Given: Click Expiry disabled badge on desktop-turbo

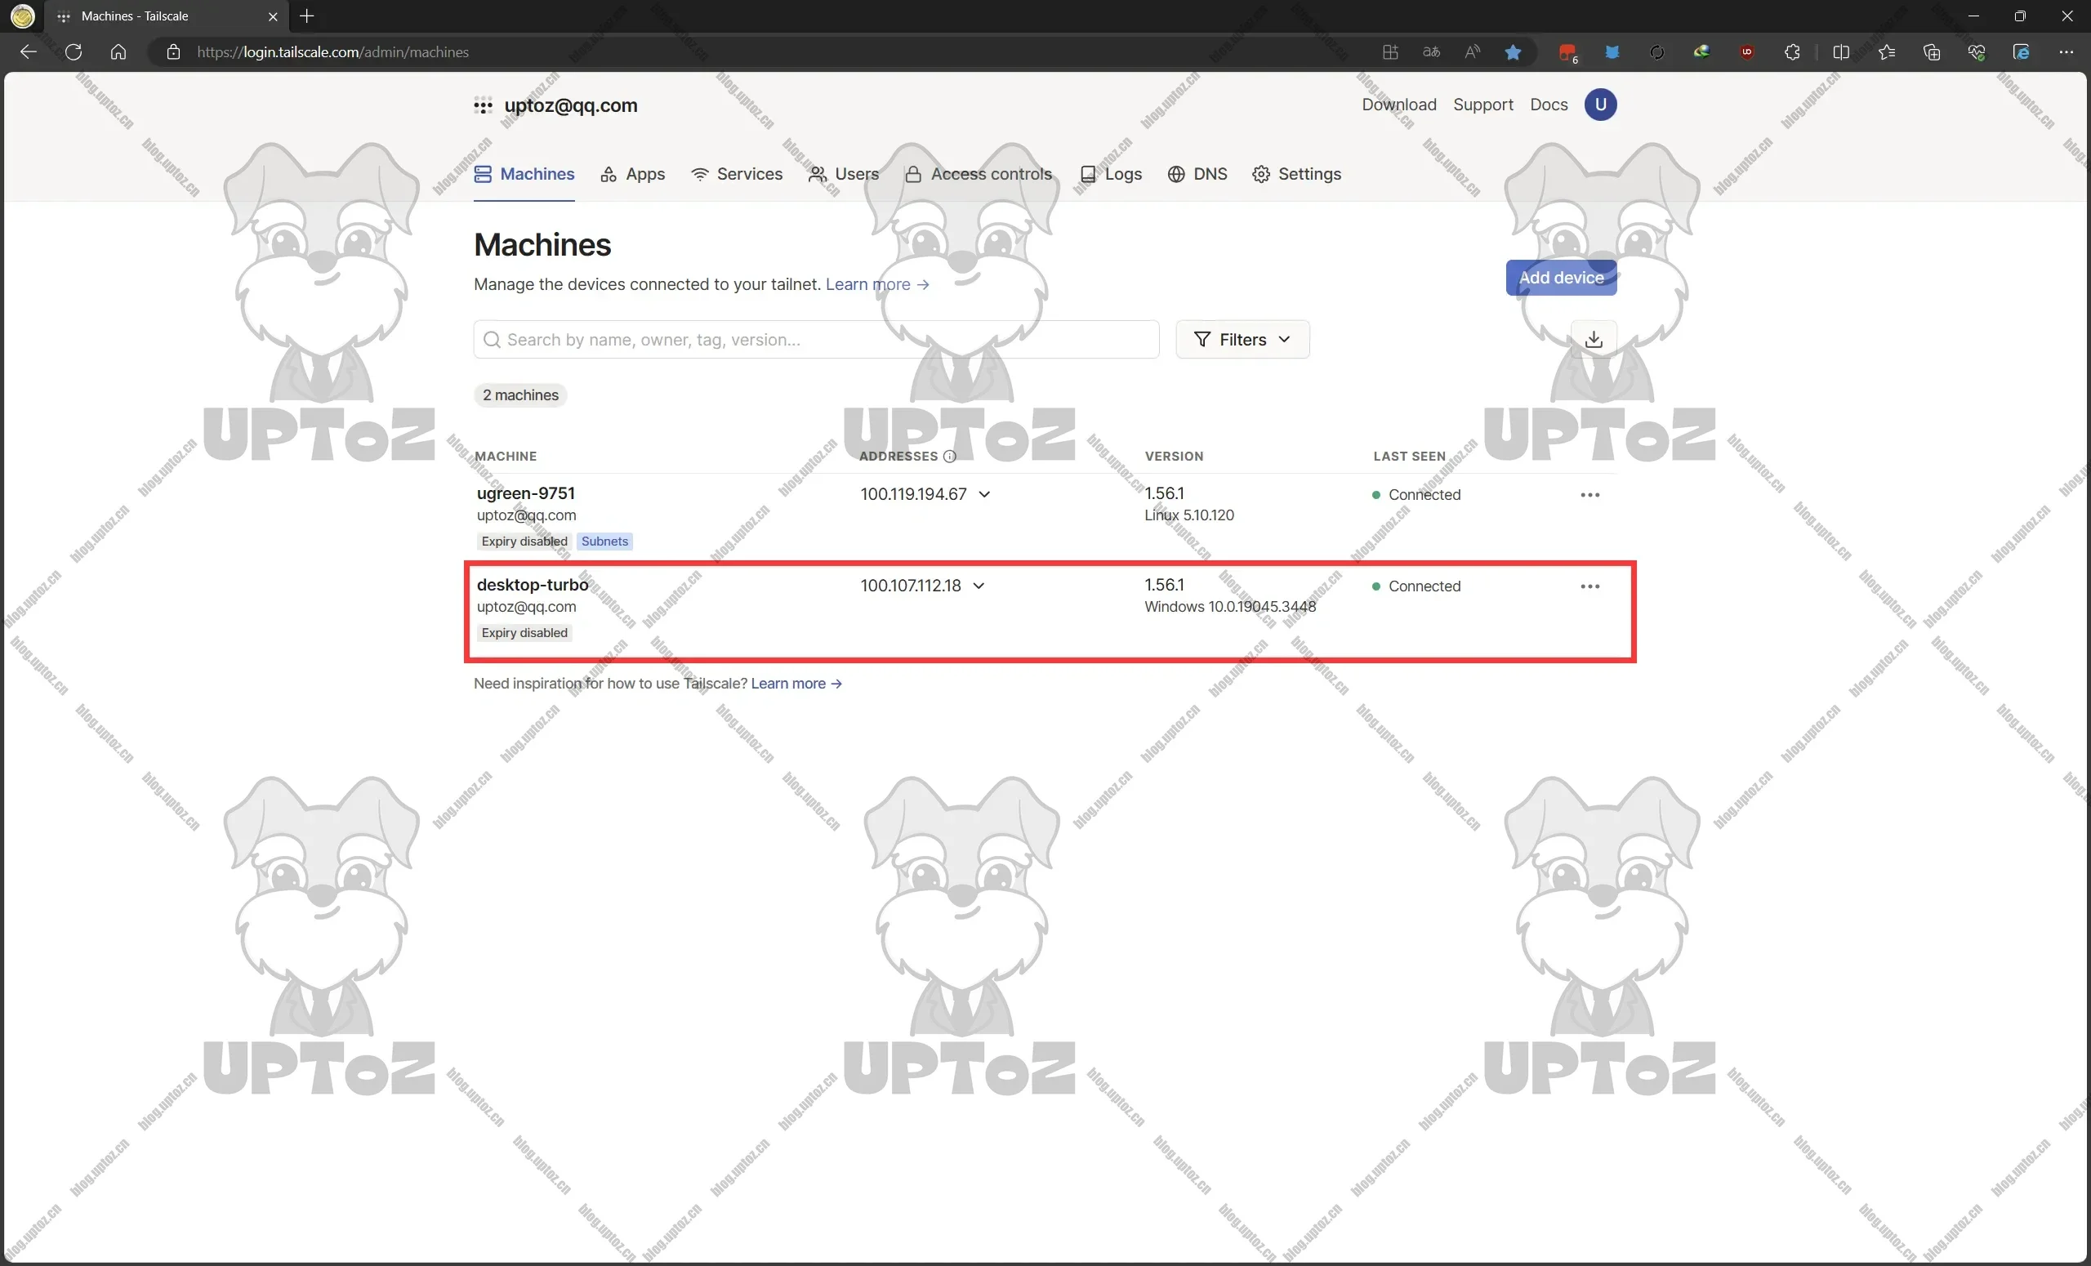Looking at the screenshot, I should (x=524, y=633).
